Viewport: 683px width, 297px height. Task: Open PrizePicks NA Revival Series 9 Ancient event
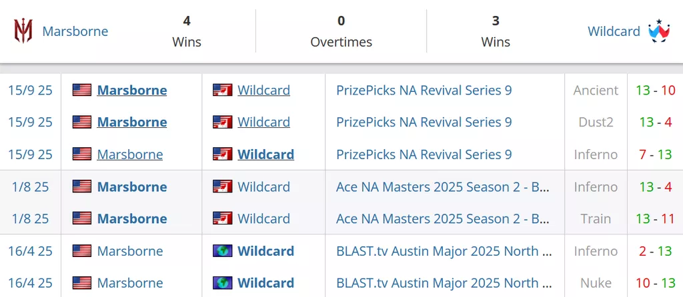(x=424, y=90)
